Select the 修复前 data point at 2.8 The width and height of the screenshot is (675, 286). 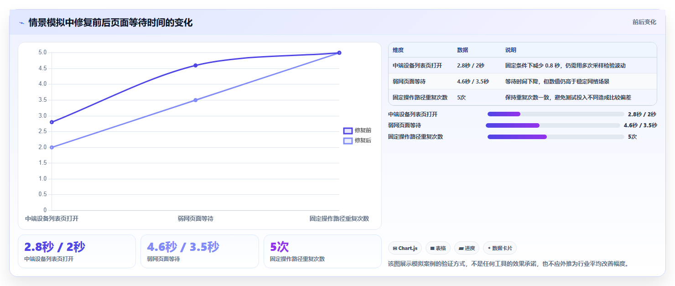[52, 122]
